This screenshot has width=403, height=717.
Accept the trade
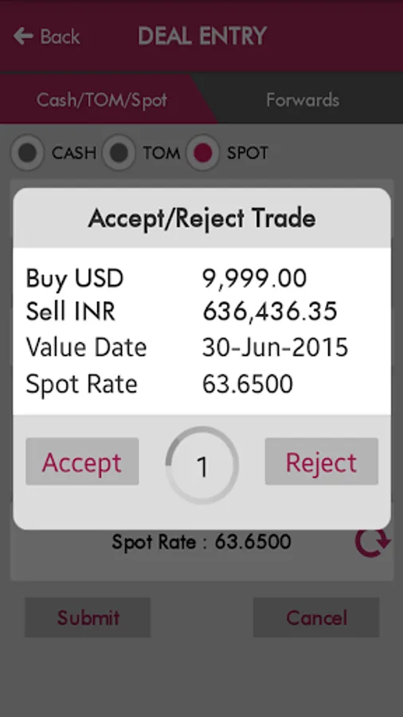coord(82,461)
